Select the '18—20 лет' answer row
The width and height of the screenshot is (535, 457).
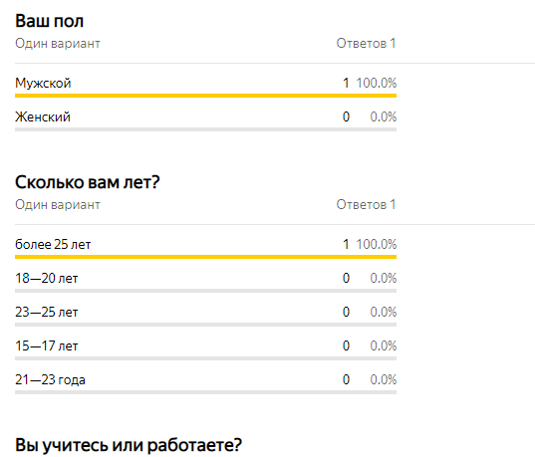point(206,279)
